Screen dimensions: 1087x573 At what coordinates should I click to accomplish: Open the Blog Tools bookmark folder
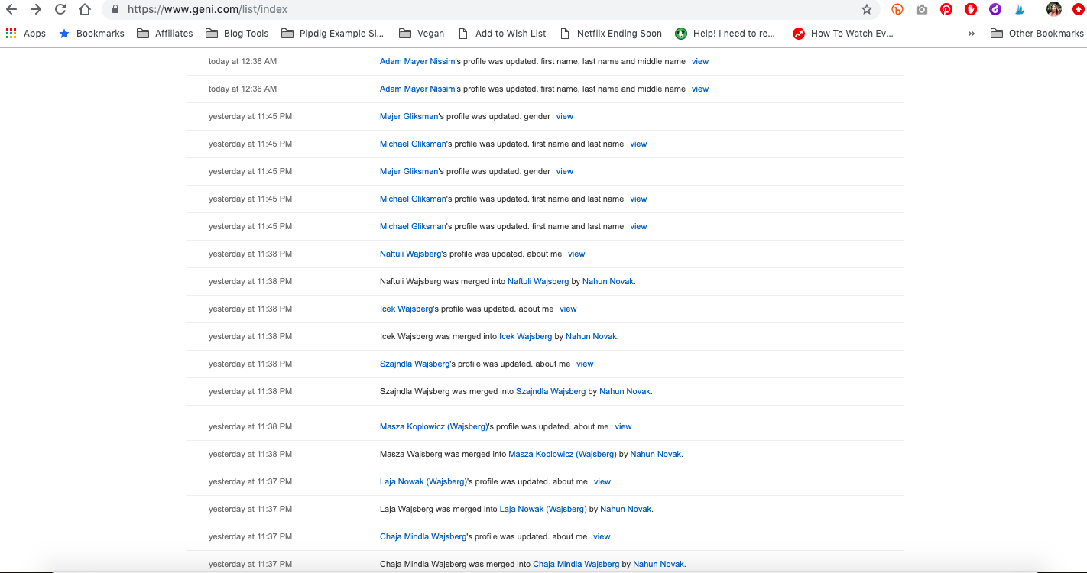(237, 34)
